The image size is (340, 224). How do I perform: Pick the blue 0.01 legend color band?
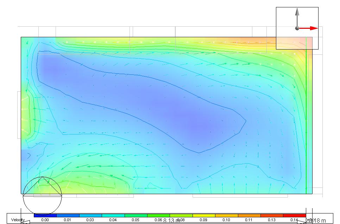[68, 216]
